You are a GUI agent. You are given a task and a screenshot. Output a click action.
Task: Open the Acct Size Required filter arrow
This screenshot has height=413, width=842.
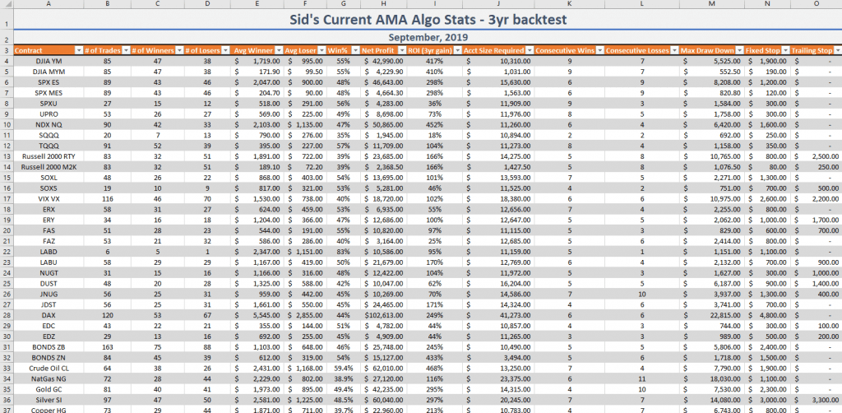(530, 50)
